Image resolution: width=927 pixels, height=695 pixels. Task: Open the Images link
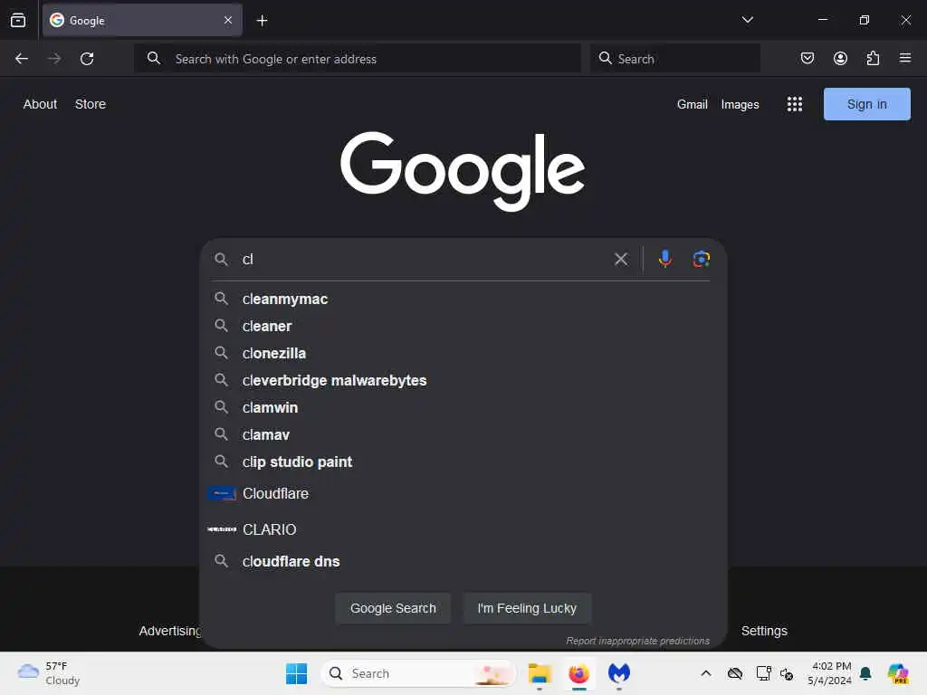tap(740, 105)
